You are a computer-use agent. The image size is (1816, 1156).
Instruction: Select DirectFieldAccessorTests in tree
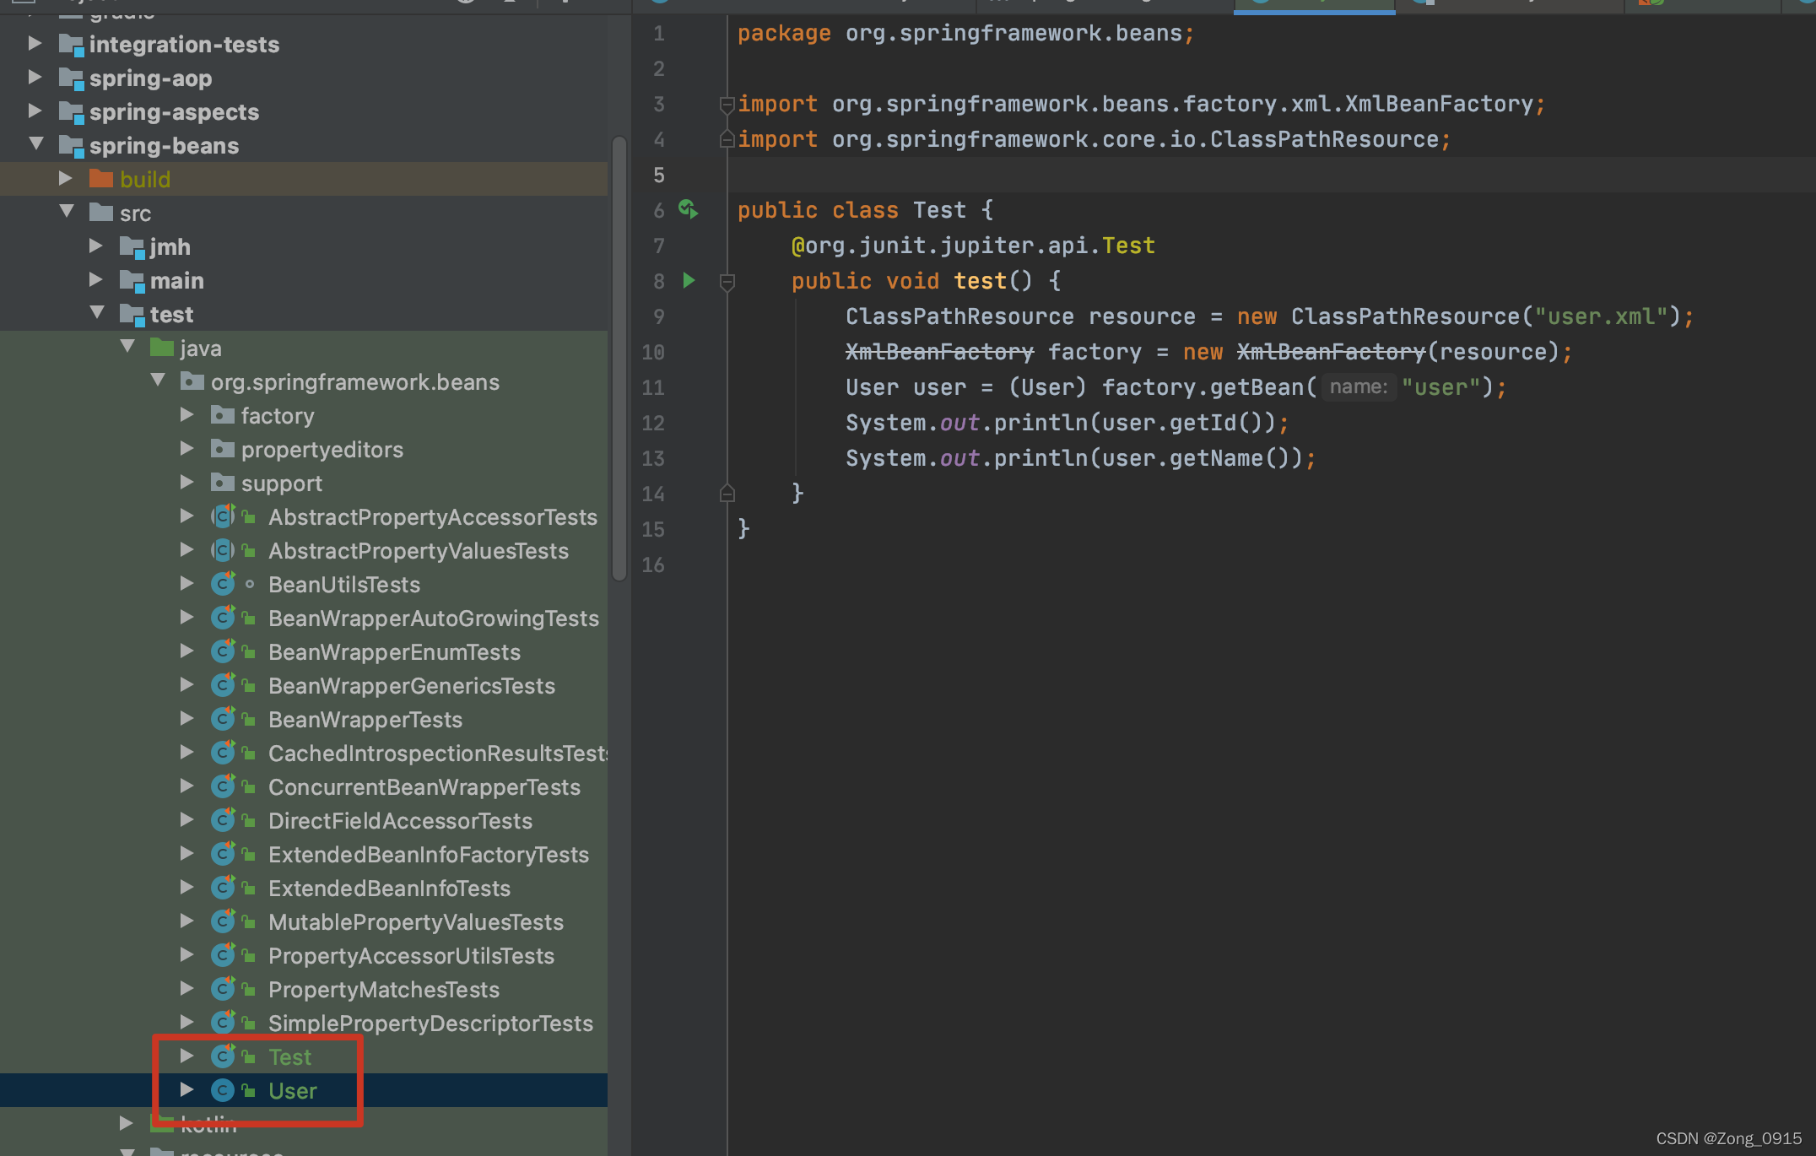coord(401,820)
